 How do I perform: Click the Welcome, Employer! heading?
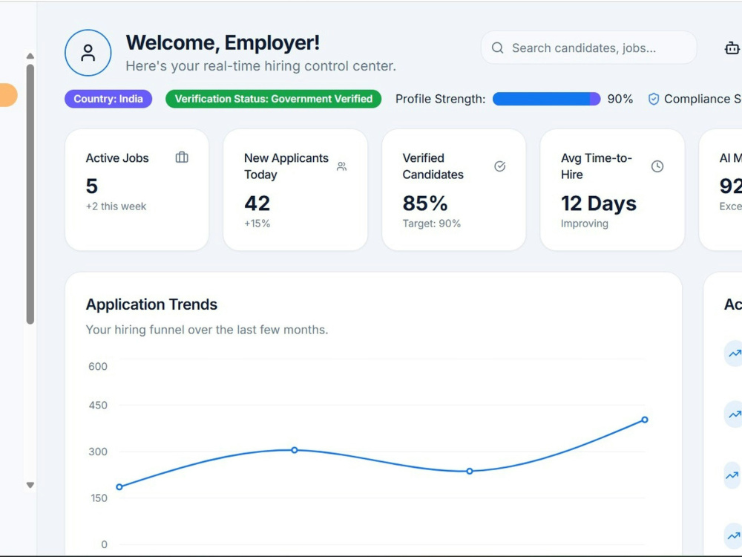[x=223, y=42]
